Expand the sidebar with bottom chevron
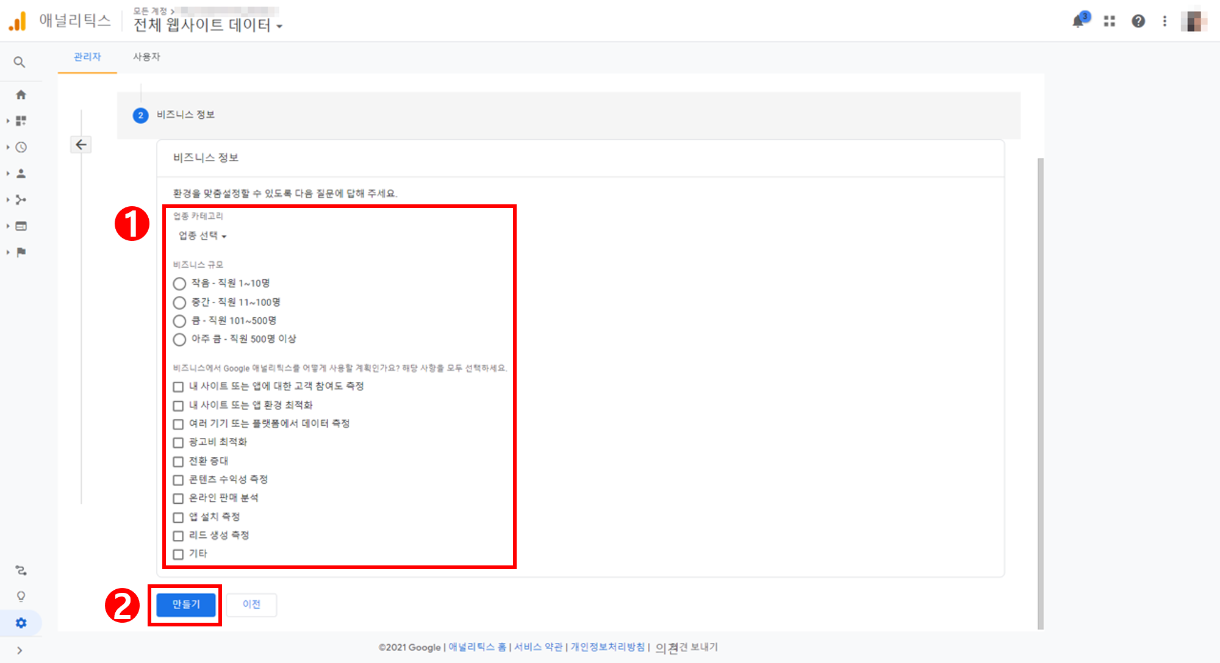Viewport: 1220px width, 663px height. 20,650
